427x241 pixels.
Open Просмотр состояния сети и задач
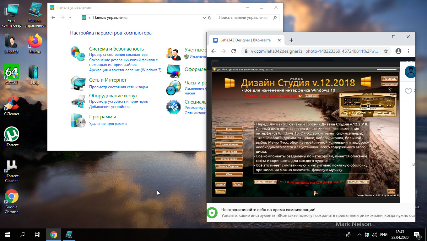click(x=118, y=87)
